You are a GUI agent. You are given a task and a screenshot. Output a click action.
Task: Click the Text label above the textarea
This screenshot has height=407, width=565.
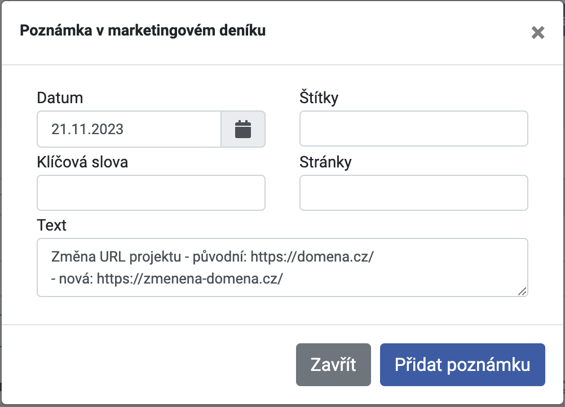pyautogui.click(x=51, y=225)
